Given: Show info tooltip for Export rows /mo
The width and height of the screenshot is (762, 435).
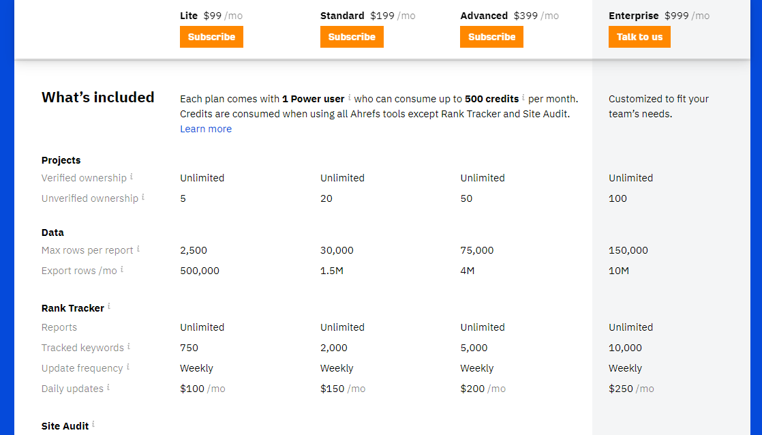Looking at the screenshot, I should 122,269.
